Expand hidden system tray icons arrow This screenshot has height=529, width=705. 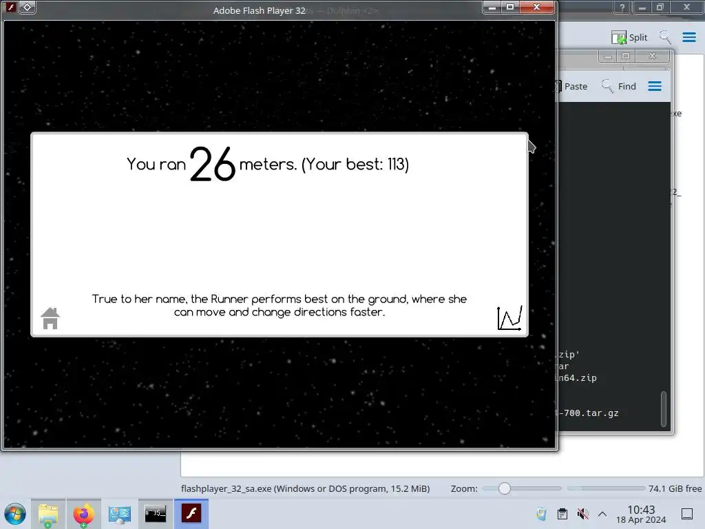[x=602, y=514]
